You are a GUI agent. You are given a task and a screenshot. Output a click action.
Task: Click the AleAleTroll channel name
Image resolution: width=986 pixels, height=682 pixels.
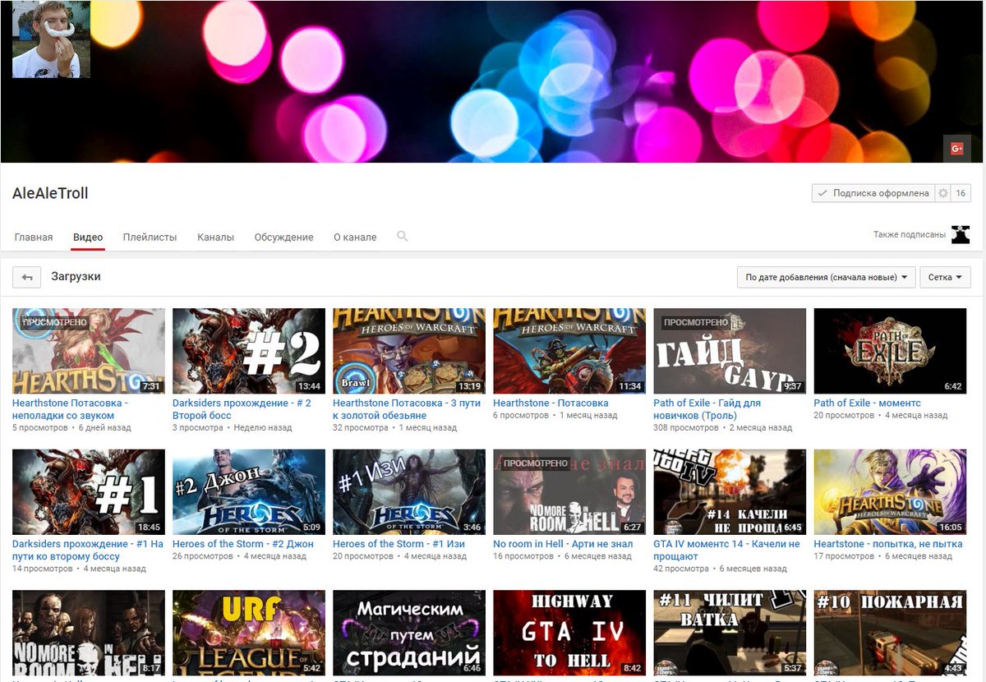pos(50,193)
